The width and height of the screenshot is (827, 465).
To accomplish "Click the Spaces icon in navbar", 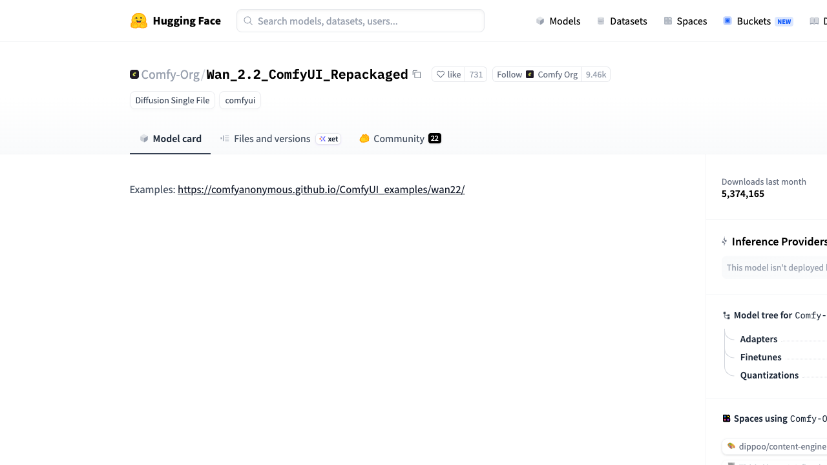I will [668, 21].
